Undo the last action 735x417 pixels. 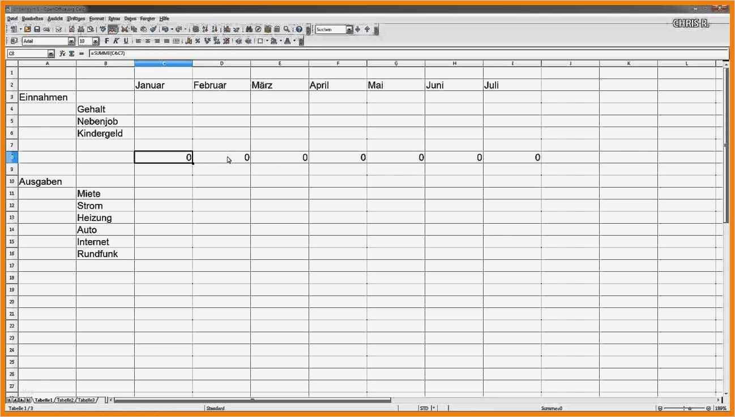164,29
